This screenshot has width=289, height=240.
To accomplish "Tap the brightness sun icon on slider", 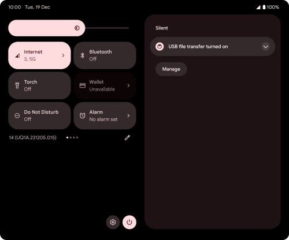I will [77, 28].
